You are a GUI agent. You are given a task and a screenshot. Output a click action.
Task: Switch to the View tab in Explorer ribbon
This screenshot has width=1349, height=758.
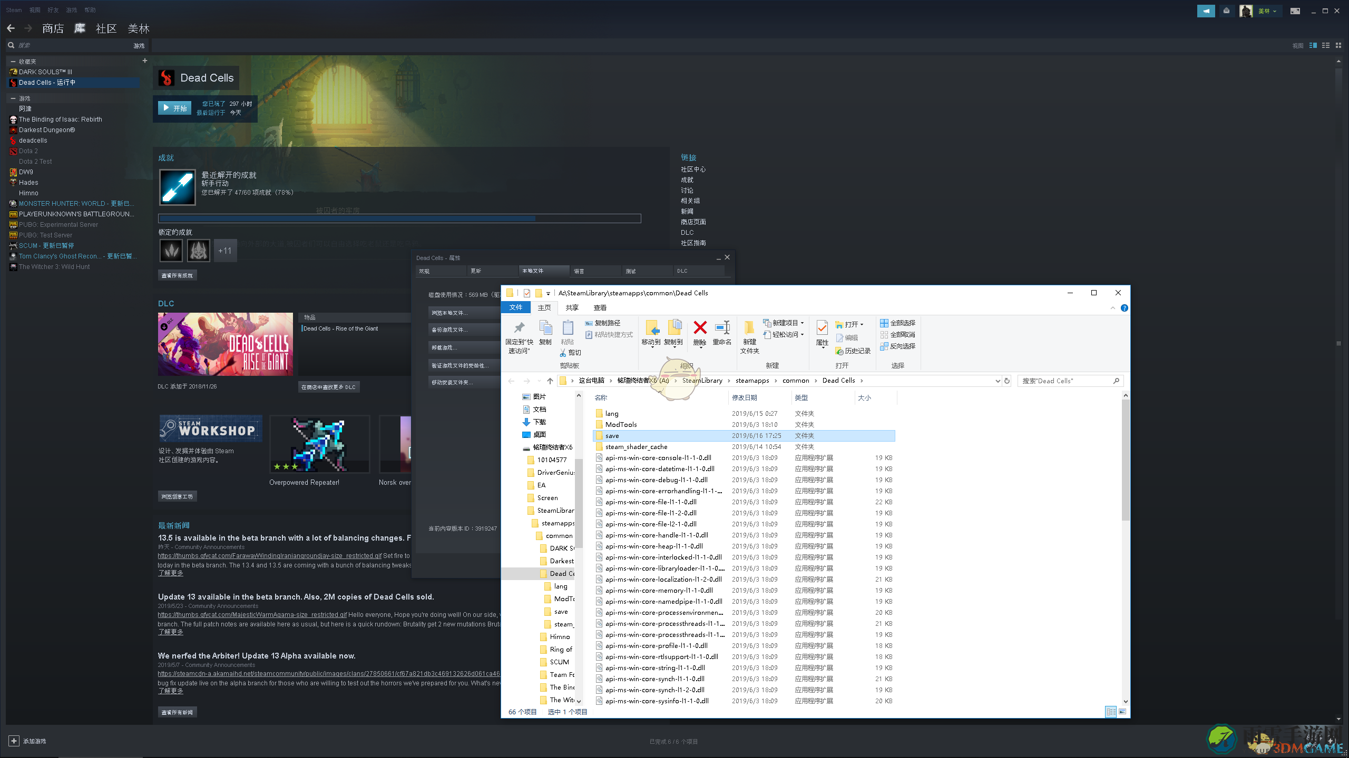pyautogui.click(x=600, y=307)
